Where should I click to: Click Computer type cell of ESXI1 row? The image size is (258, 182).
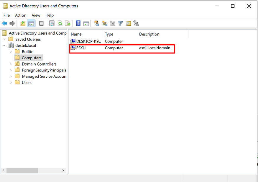pyautogui.click(x=114, y=48)
